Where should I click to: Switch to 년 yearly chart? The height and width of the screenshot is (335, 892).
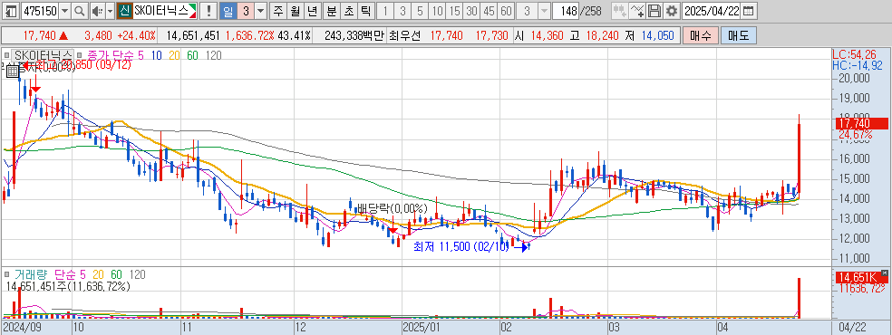pyautogui.click(x=313, y=10)
